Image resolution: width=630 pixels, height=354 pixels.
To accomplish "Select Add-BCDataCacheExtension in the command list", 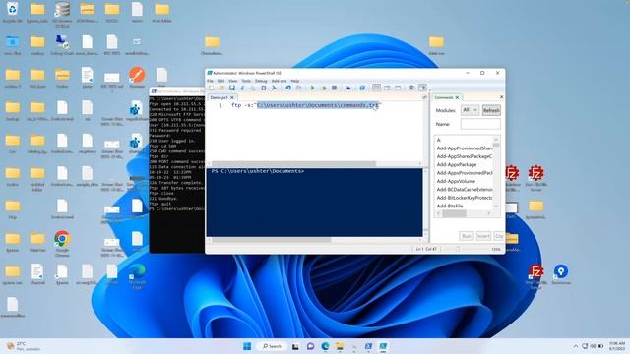I will click(x=465, y=190).
